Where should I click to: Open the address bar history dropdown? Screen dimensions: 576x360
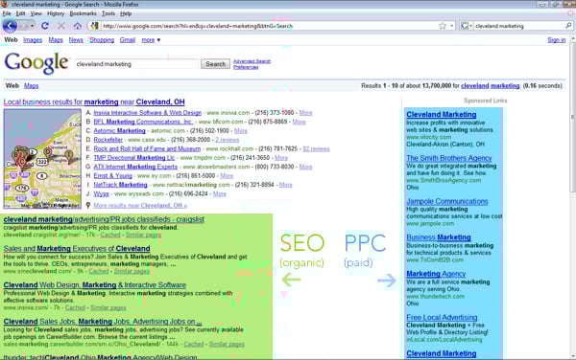(x=451, y=26)
